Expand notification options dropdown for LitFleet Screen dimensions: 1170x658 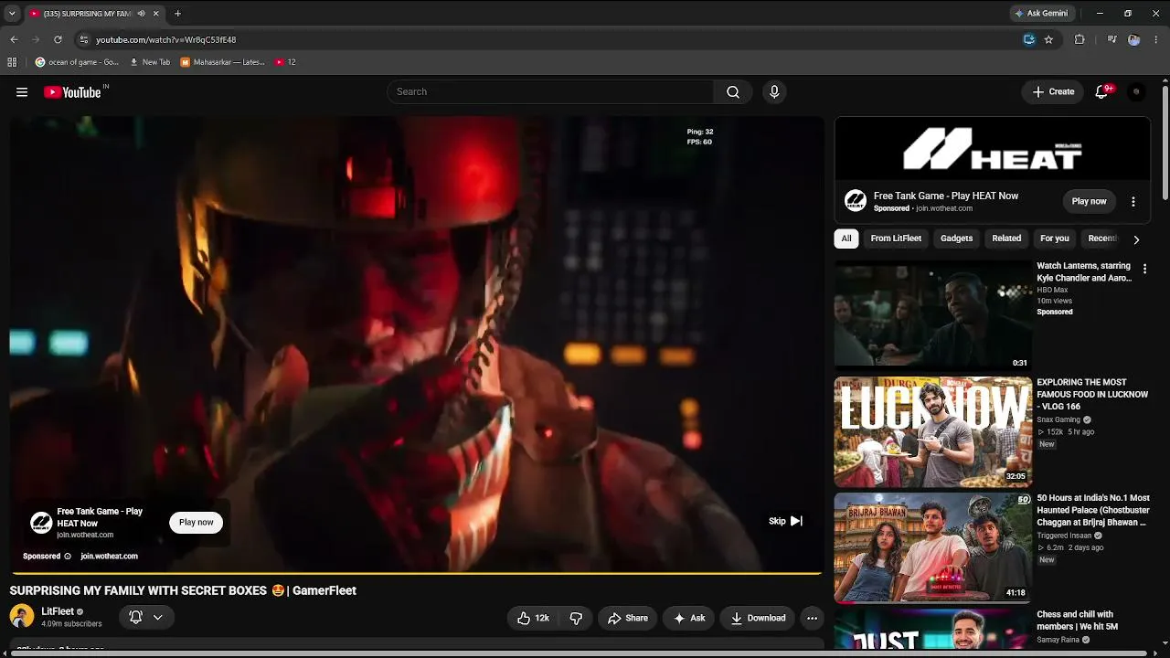coord(157,618)
